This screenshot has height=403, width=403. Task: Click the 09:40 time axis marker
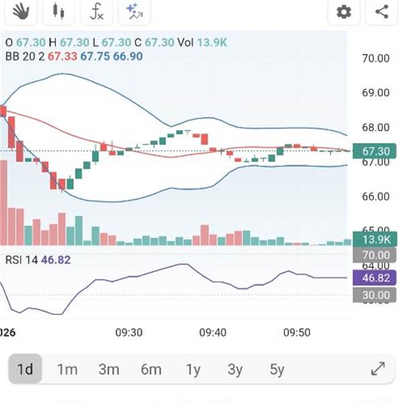[x=214, y=332]
